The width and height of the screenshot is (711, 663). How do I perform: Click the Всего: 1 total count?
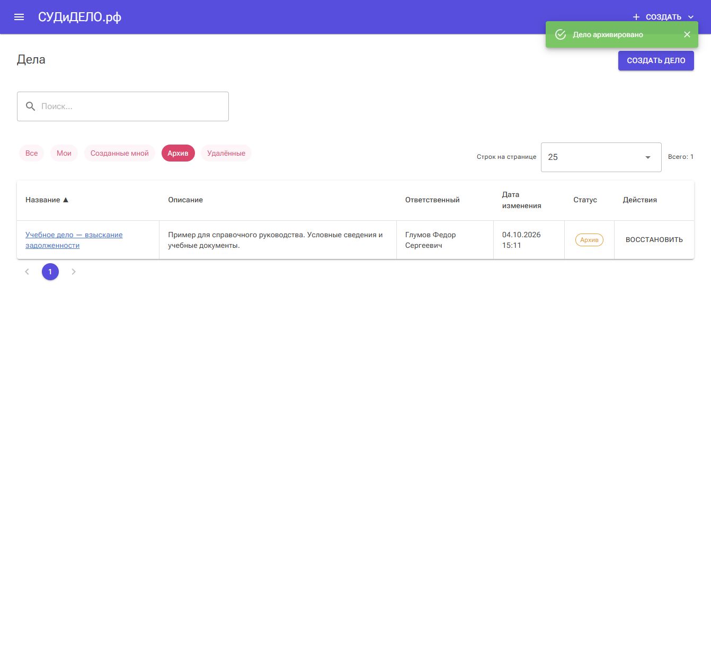coord(681,157)
